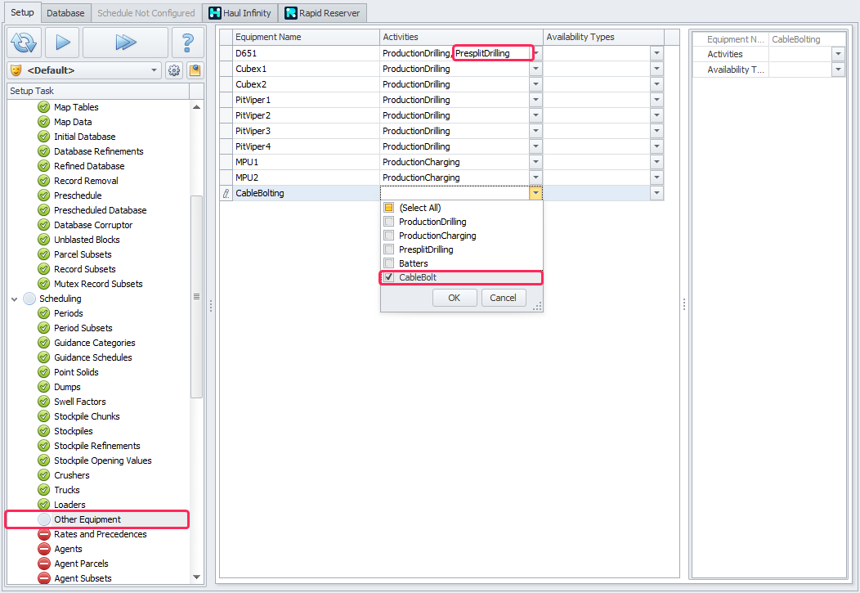
Task: Confirm selection with OK button
Action: (455, 298)
